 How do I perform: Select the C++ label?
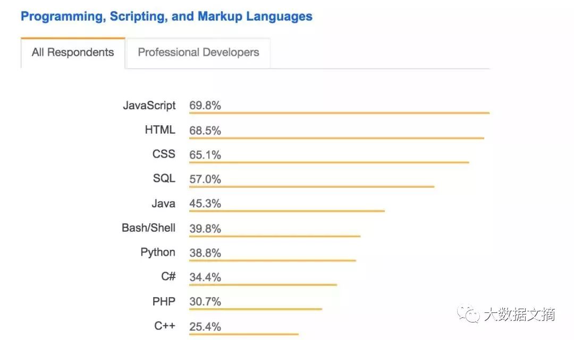tap(165, 325)
